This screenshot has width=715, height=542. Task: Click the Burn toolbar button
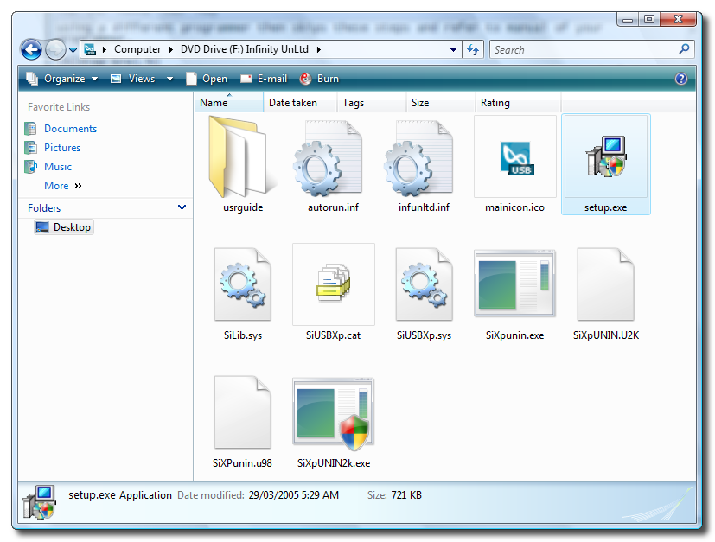tap(319, 79)
